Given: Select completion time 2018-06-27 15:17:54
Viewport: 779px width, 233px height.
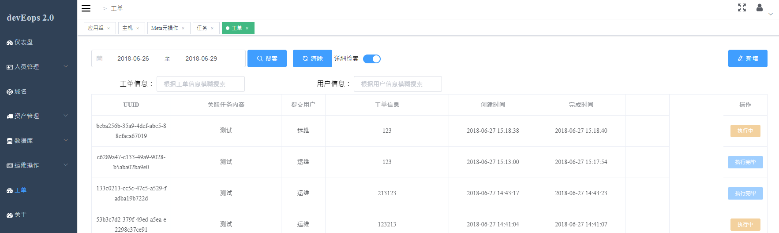Looking at the screenshot, I should [x=581, y=162].
